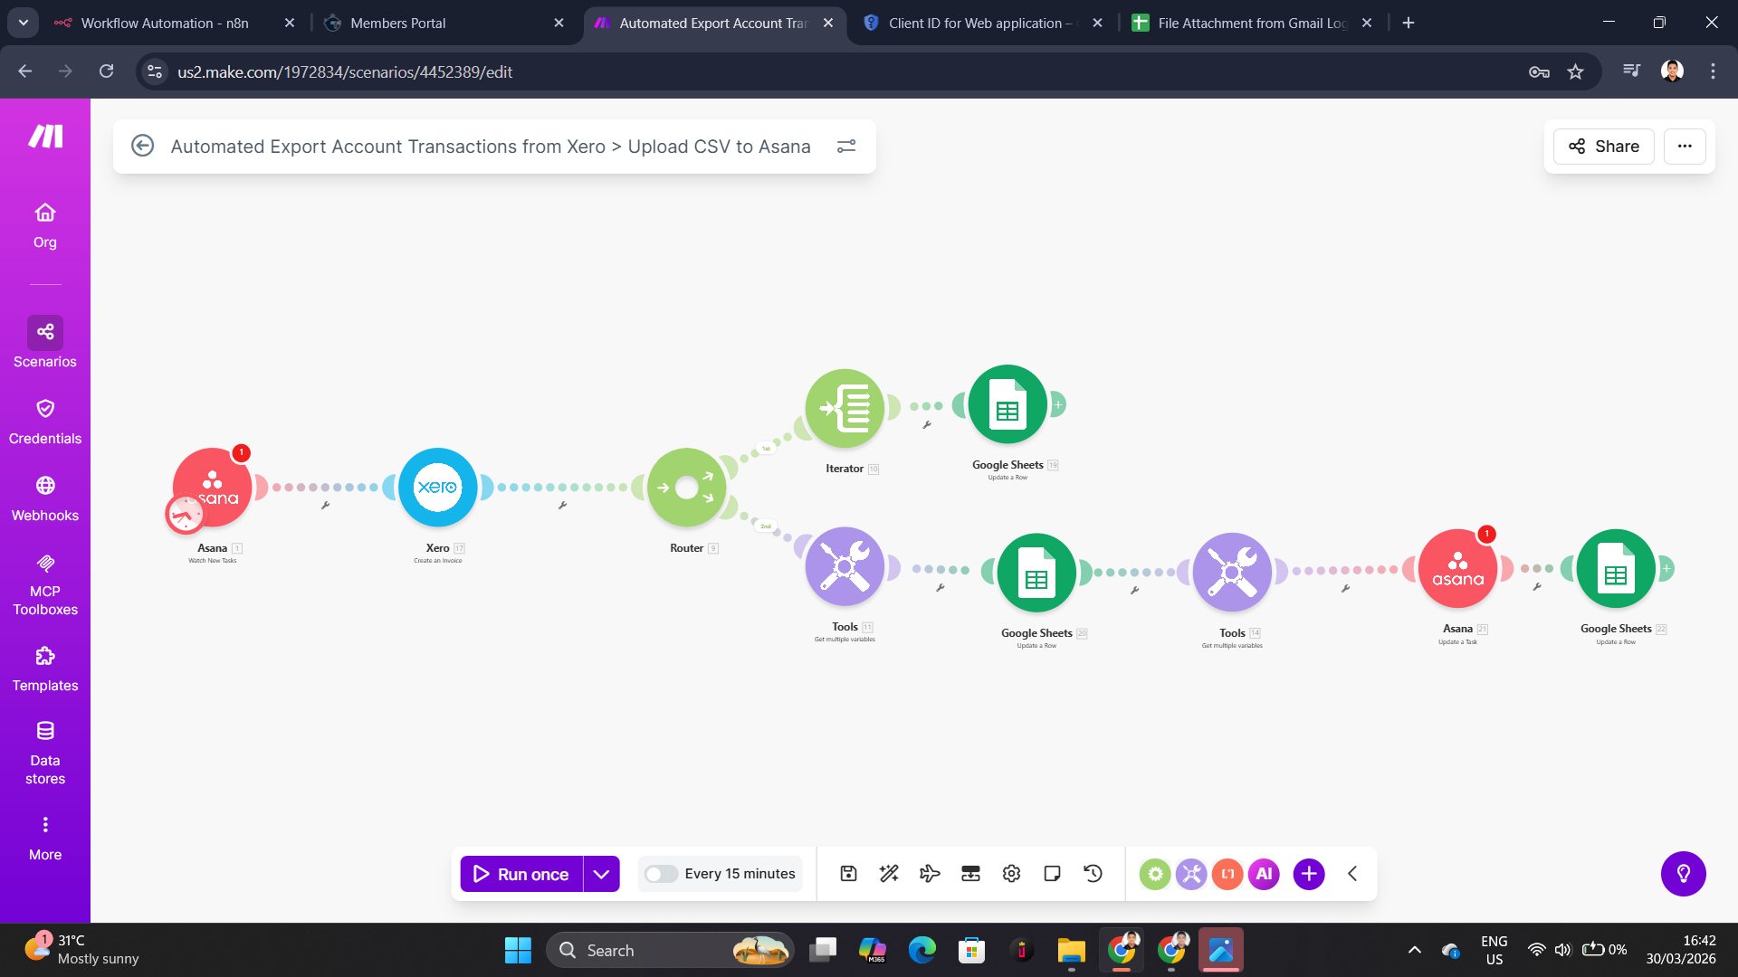Open more options via the ellipsis button

1685,146
